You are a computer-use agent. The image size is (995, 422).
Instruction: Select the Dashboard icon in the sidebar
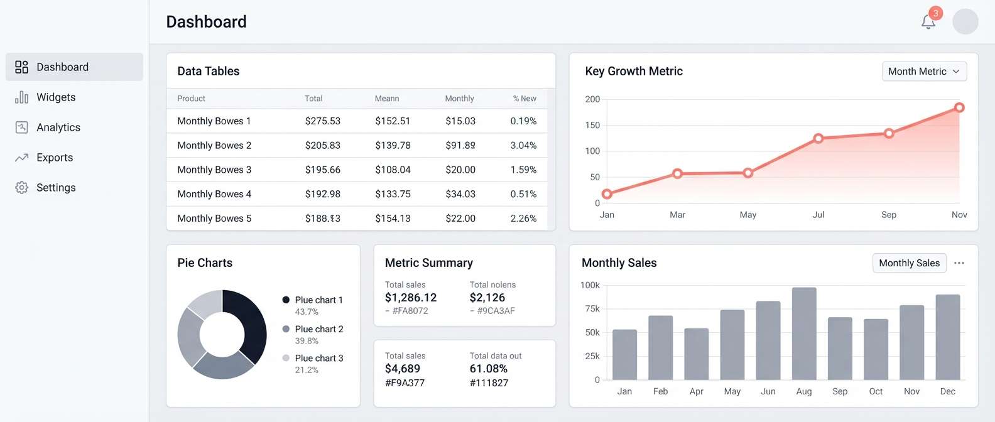(x=21, y=66)
